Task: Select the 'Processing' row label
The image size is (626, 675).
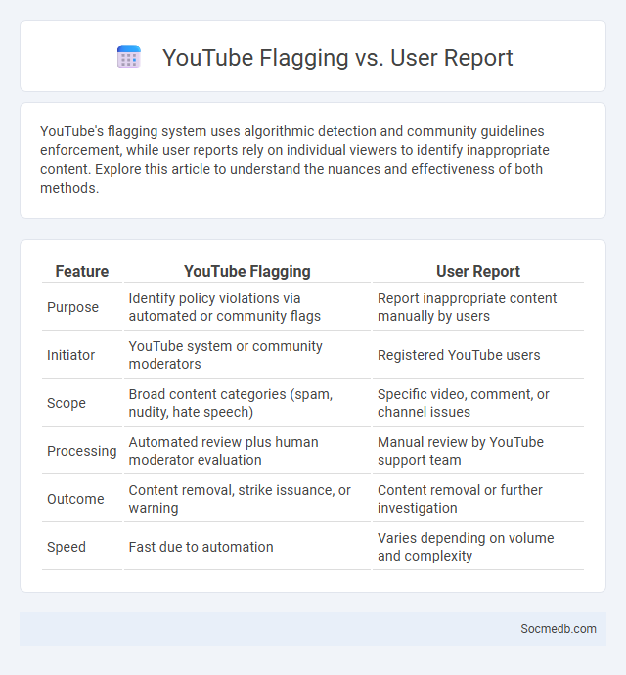Action: [82, 451]
